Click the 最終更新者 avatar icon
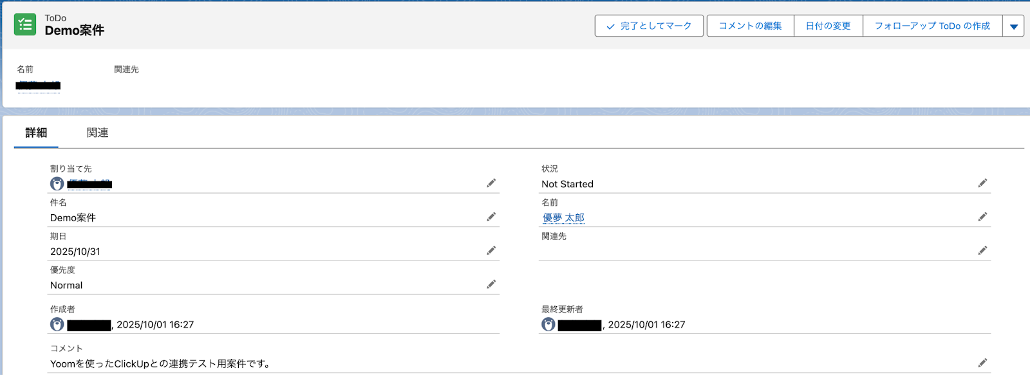Image resolution: width=1030 pixels, height=375 pixels. [x=548, y=324]
